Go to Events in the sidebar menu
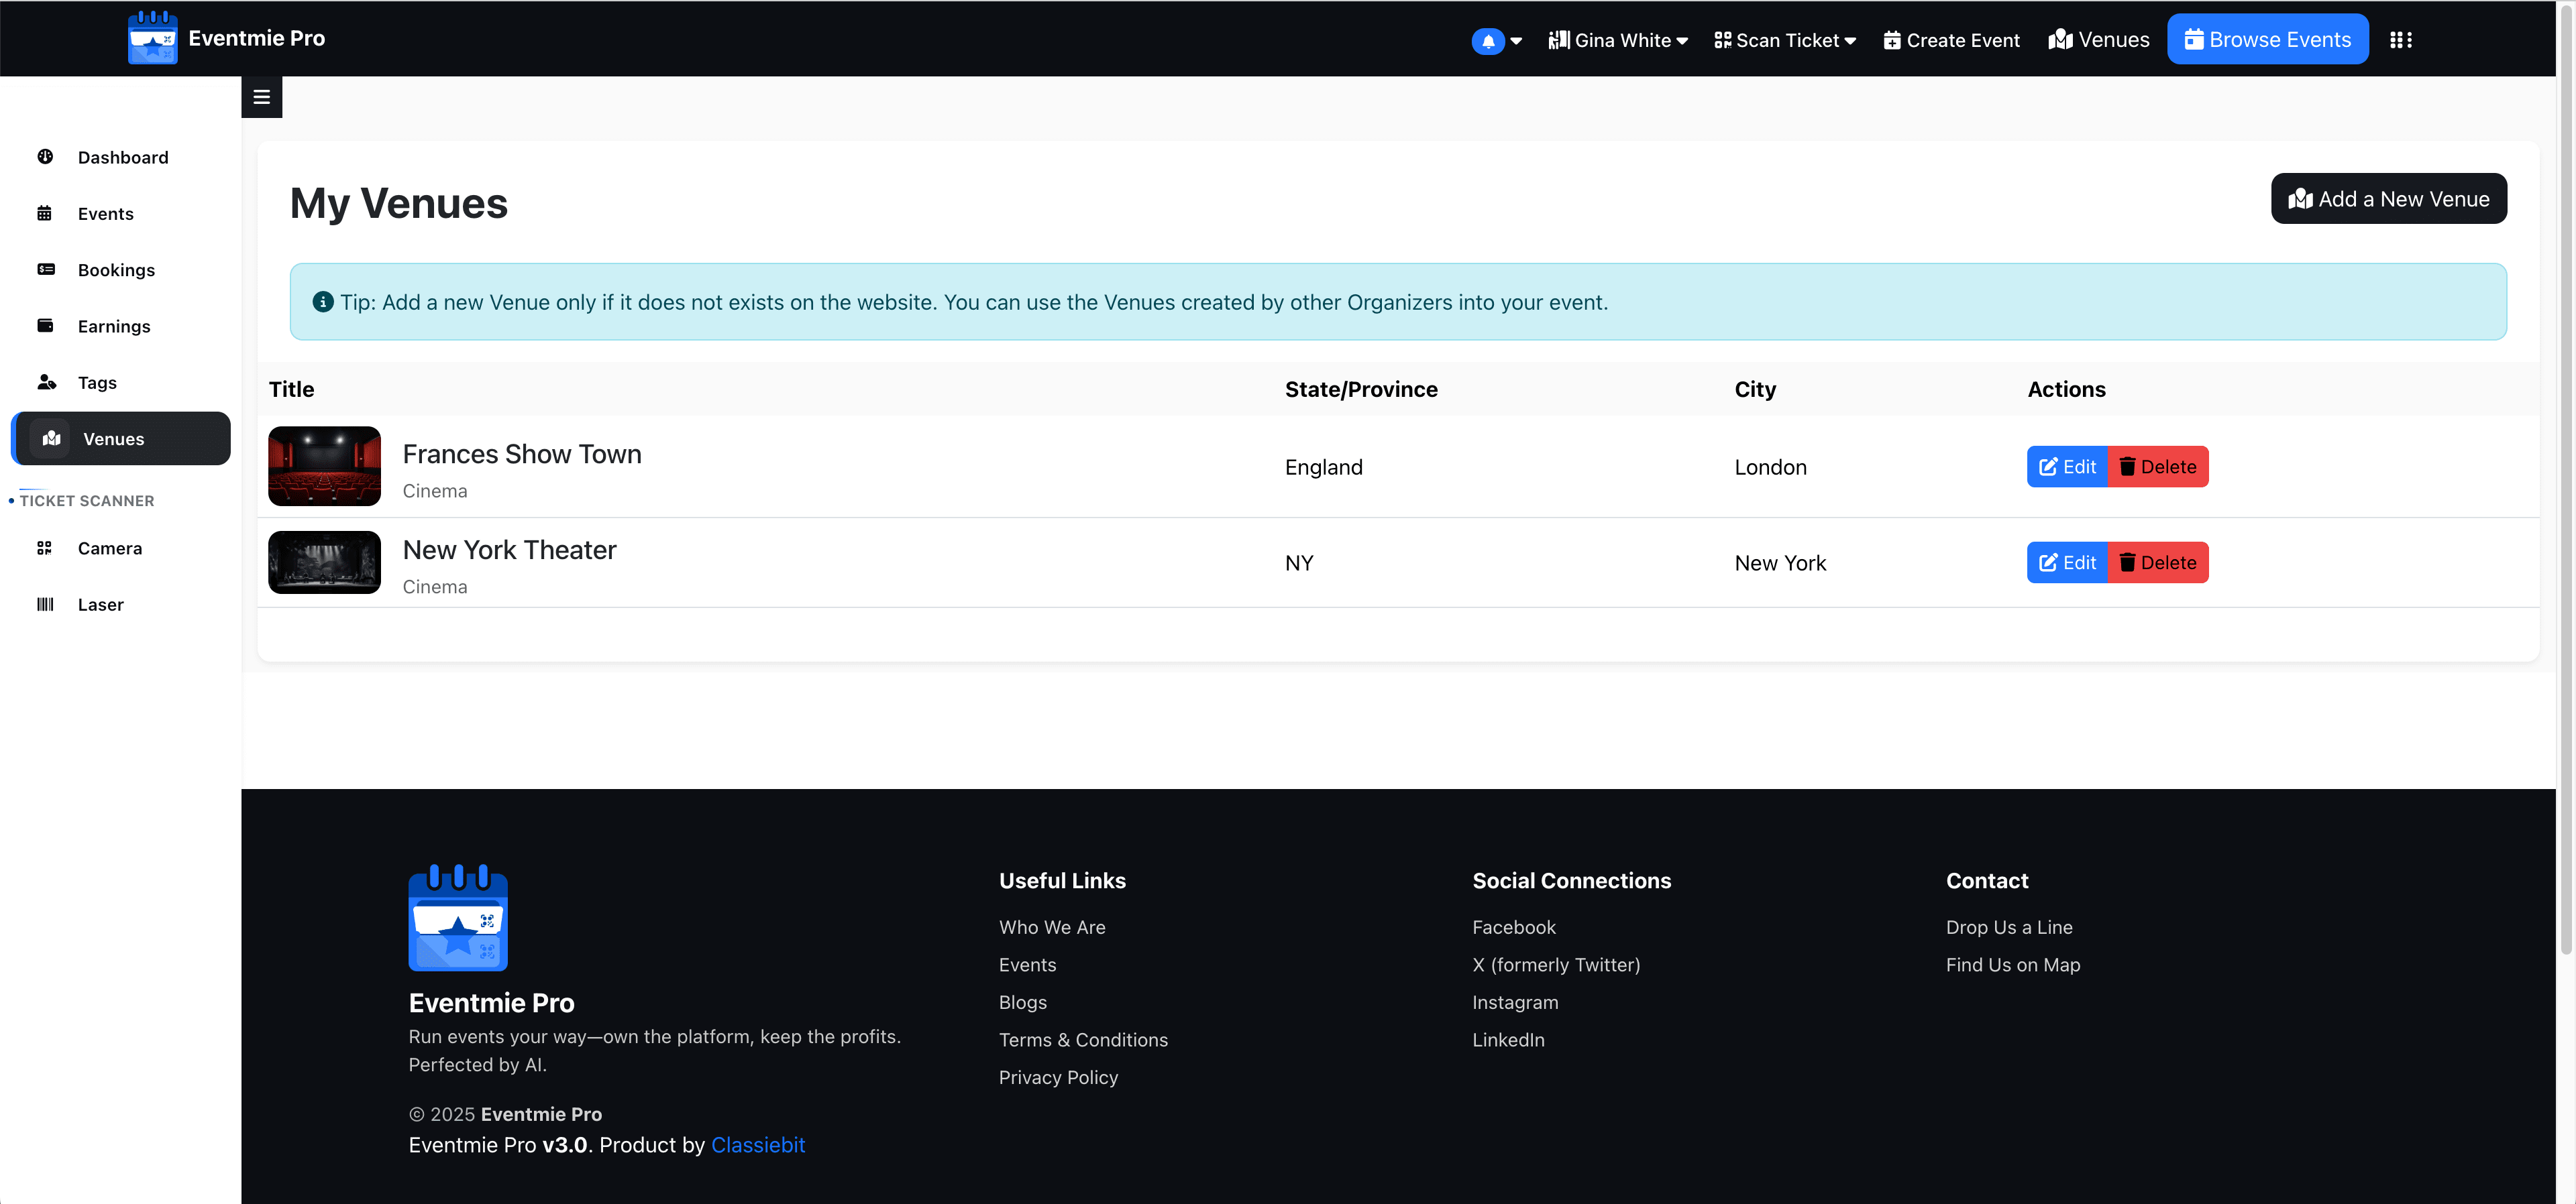 (105, 214)
